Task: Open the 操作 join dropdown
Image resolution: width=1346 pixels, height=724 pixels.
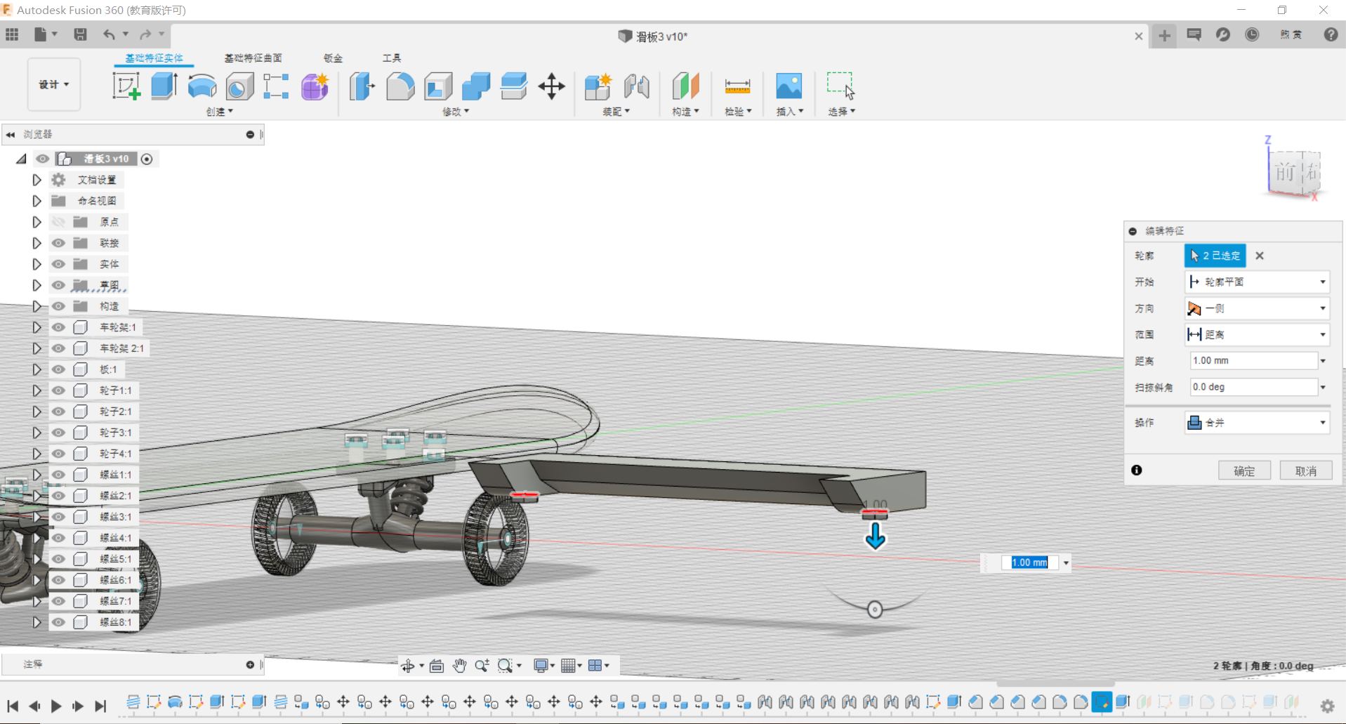Action: (1257, 423)
